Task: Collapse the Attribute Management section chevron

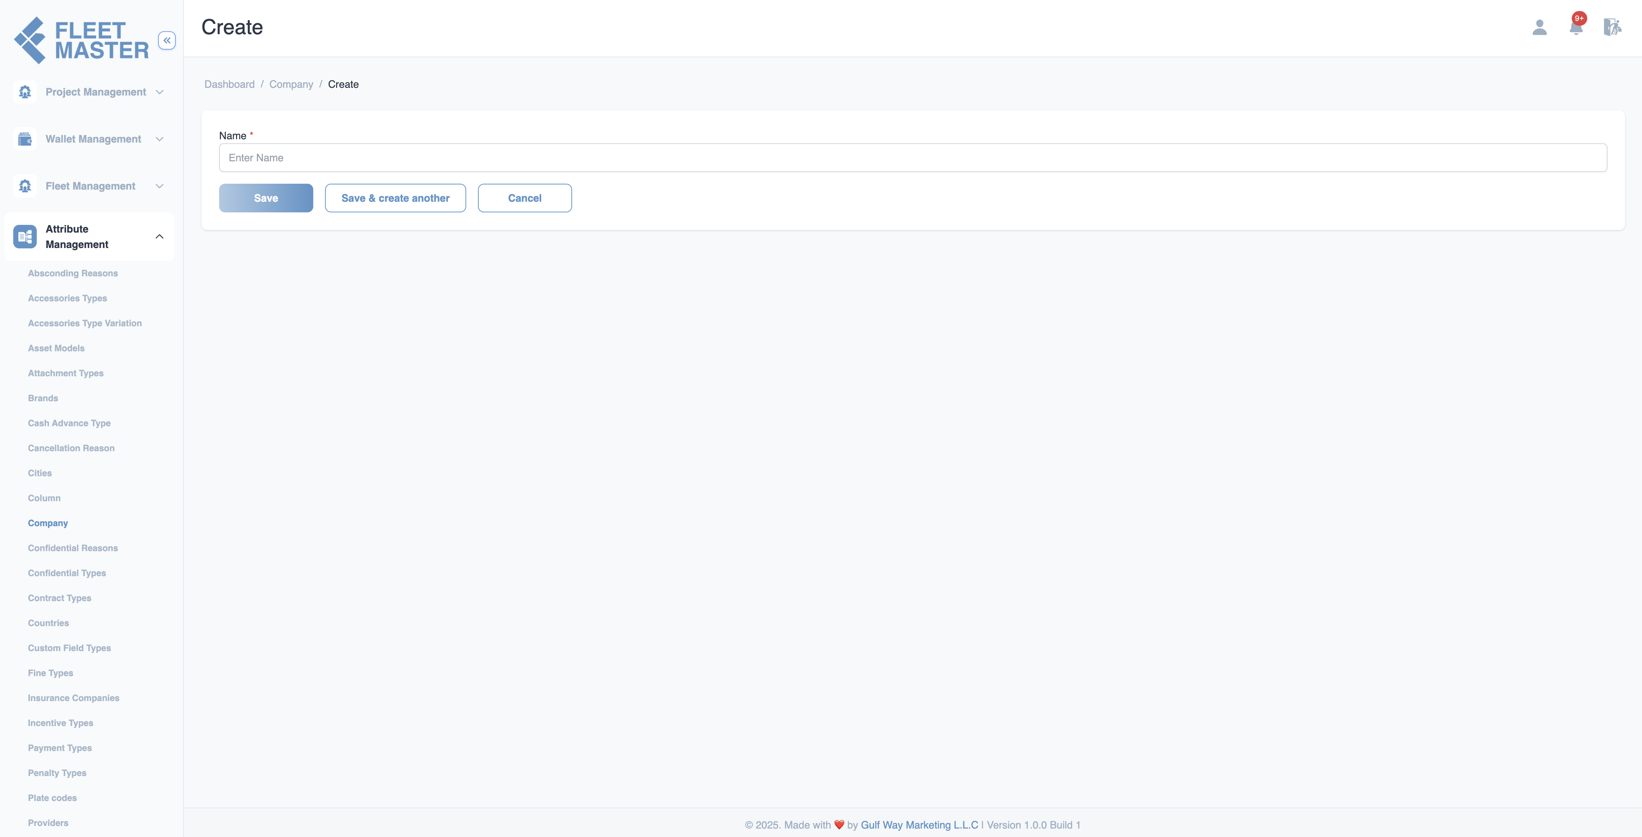Action: 159,236
